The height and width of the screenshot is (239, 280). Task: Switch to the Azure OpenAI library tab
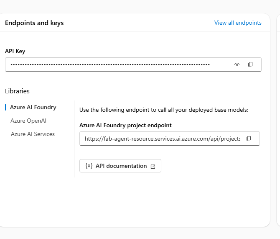point(28,121)
